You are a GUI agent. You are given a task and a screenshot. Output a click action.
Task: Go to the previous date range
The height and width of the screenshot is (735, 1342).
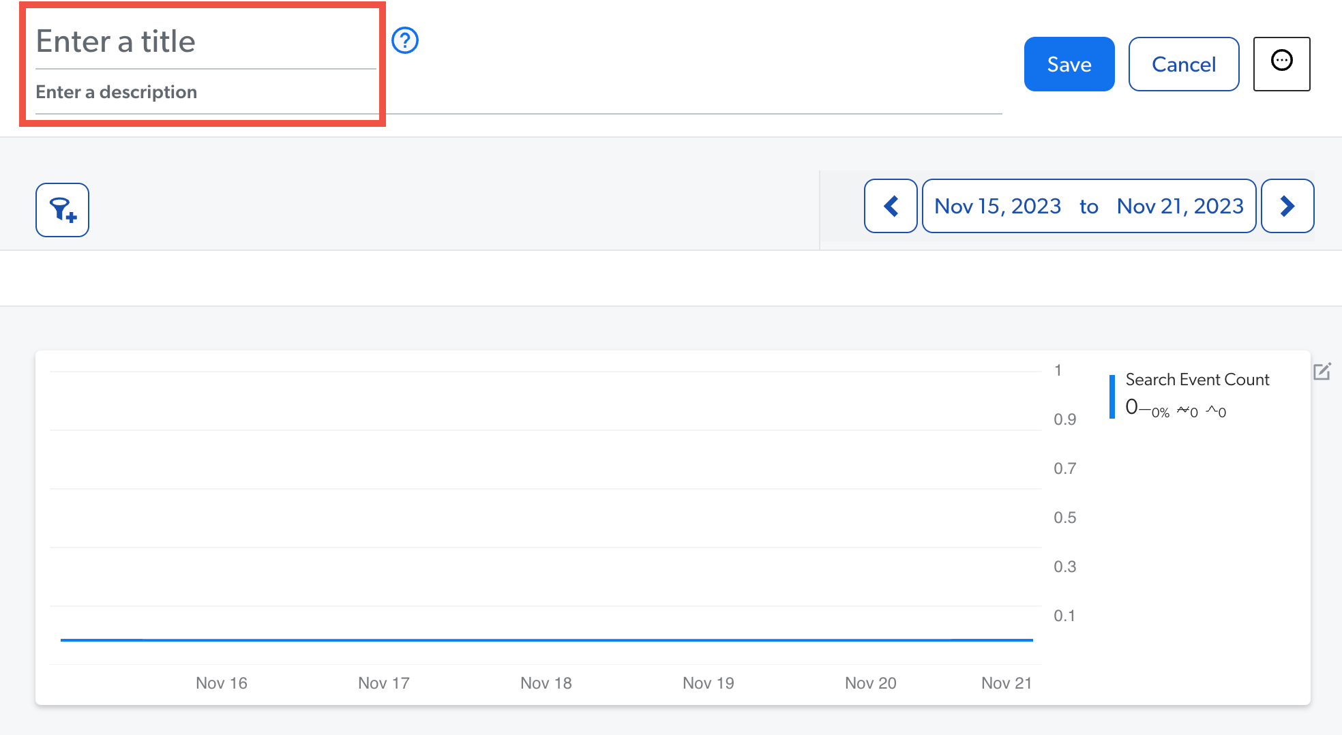point(891,206)
